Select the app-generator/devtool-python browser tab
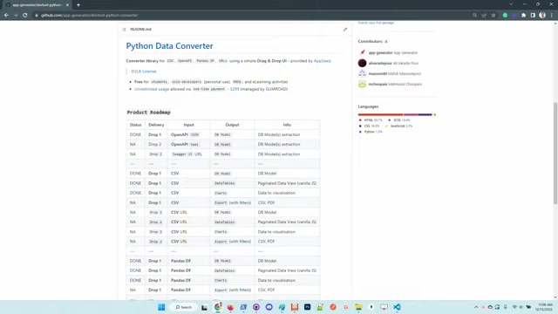Viewport: 558px width, 314px height. pos(37,5)
